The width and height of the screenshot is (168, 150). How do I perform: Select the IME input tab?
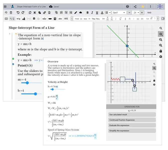66,19
